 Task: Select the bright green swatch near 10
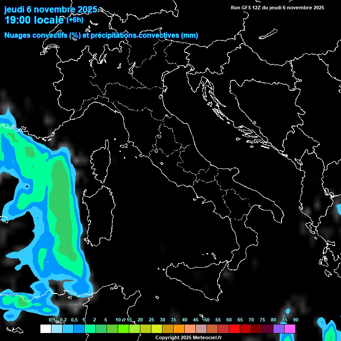click(123, 329)
